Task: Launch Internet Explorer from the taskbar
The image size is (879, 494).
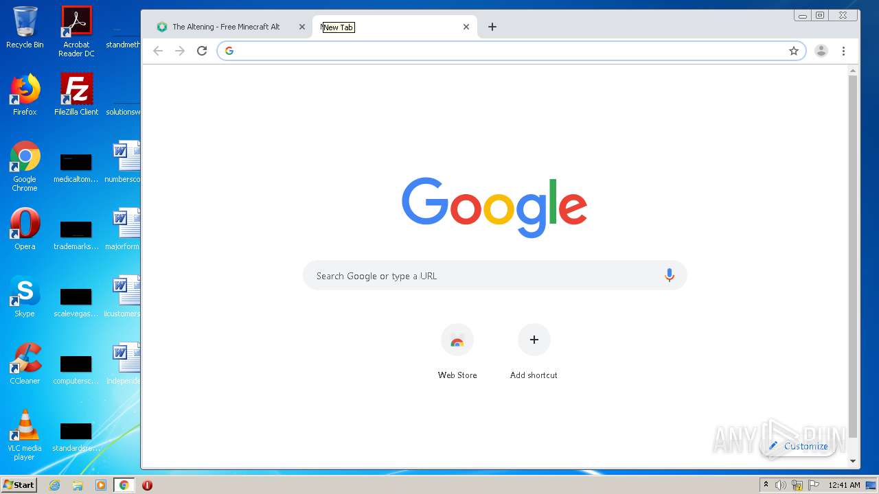Action: tap(55, 485)
